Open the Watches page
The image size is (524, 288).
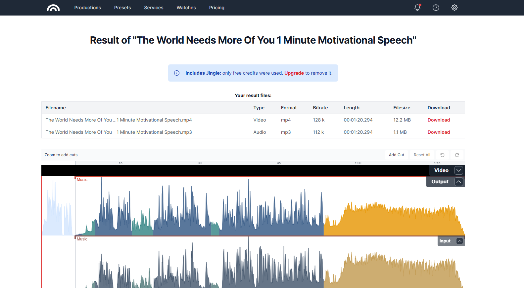(186, 8)
